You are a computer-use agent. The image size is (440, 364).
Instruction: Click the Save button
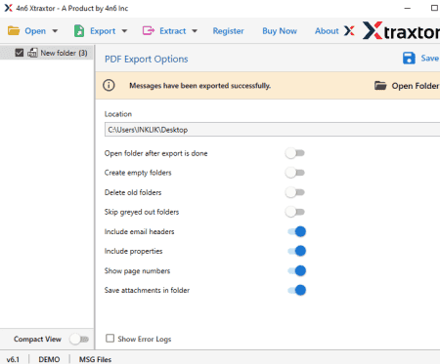click(x=421, y=59)
